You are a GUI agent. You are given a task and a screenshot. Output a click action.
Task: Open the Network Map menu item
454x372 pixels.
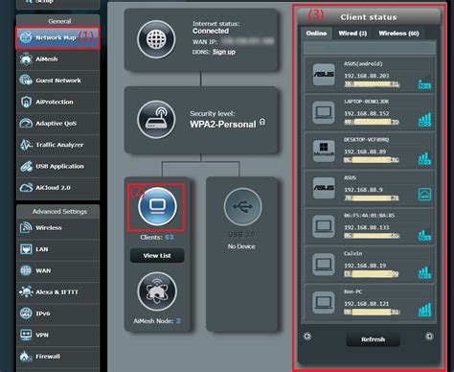(57, 37)
